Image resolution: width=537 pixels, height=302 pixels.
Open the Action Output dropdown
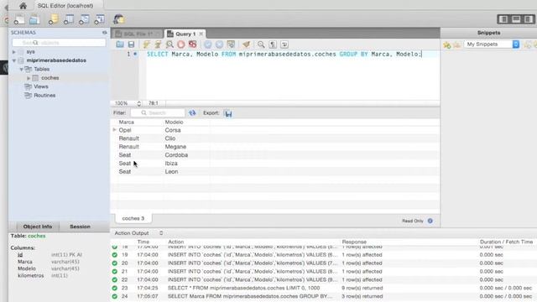click(x=161, y=233)
